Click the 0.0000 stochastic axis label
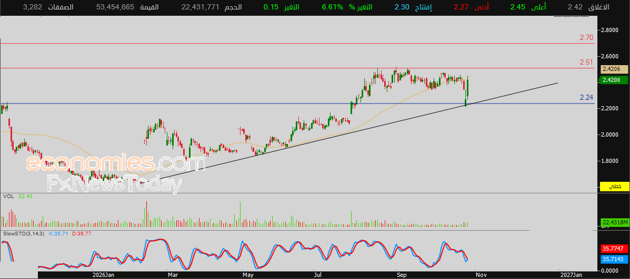This screenshot has width=630, height=279. click(x=609, y=271)
